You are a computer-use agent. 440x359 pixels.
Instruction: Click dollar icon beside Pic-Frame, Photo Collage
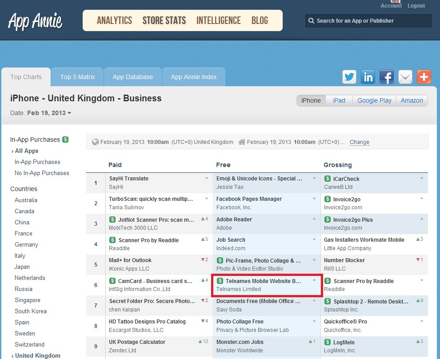220,260
